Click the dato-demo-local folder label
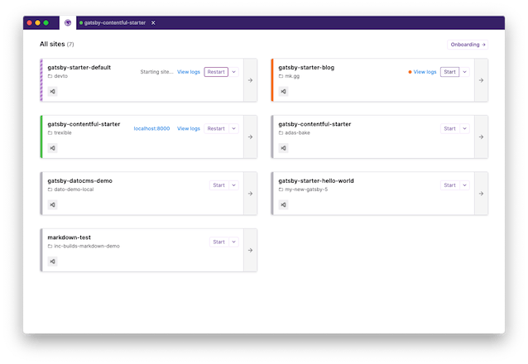This screenshot has width=528, height=364. point(74,189)
